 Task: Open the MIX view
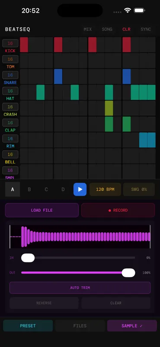pos(88,29)
